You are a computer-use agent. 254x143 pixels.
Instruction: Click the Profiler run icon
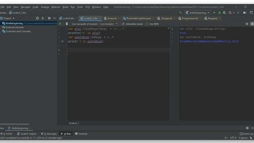230,13
